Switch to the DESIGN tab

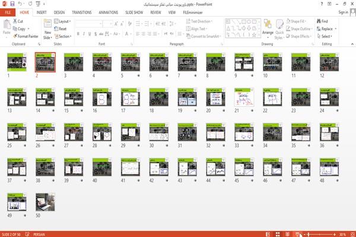[x=59, y=12]
